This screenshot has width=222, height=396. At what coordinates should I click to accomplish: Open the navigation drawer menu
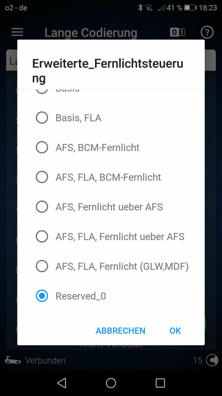point(17,32)
